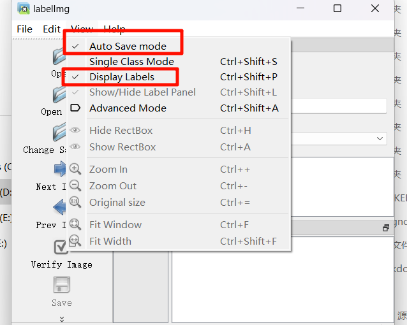Switch to Advanced Mode
This screenshot has width=407, height=325.
tap(179, 108)
